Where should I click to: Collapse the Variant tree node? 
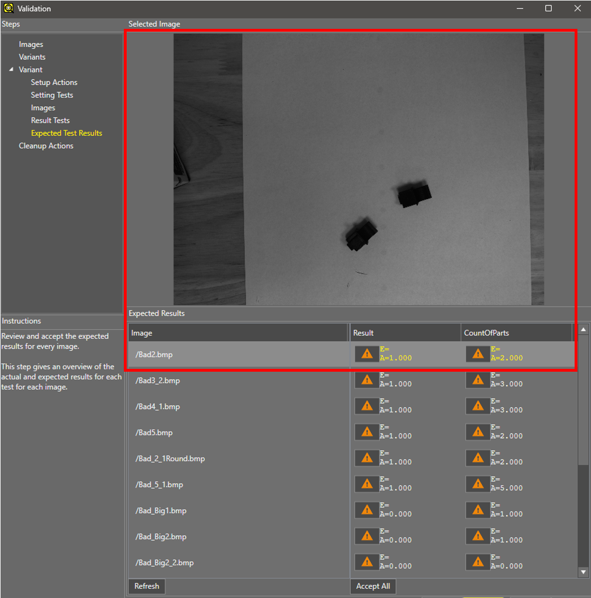(11, 70)
